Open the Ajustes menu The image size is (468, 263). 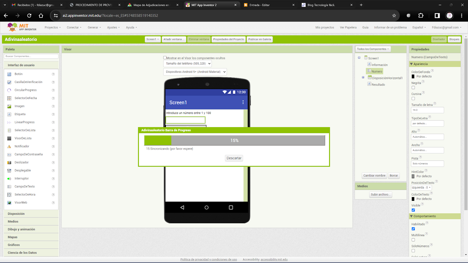click(x=113, y=27)
